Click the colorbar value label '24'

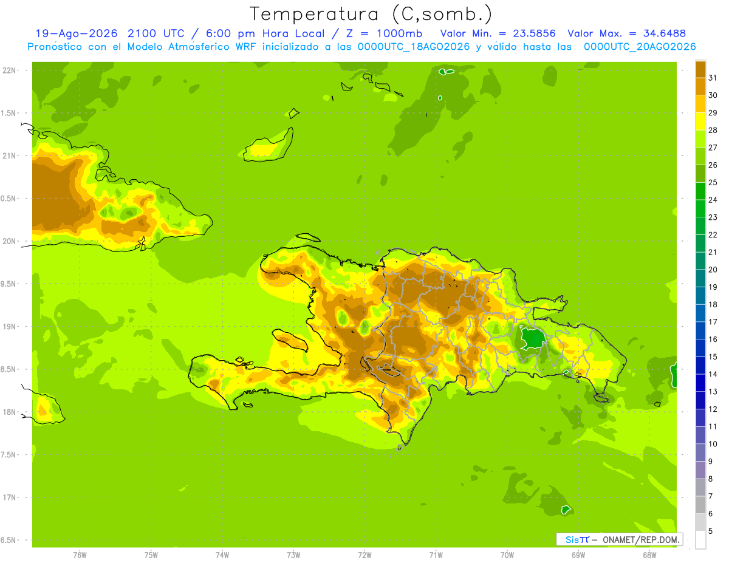coord(713,200)
